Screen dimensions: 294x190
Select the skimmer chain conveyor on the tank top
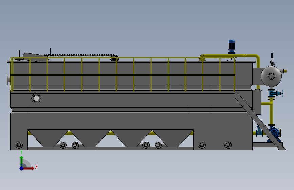pyautogui.click(x=81, y=55)
